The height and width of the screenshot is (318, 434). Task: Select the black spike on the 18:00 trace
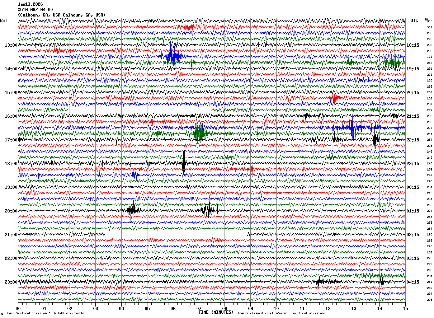point(184,162)
